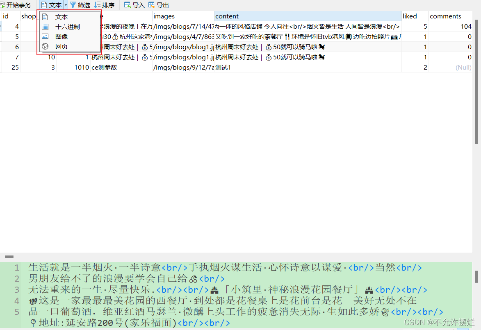Select the (Null) comments cell
Screen dimensions: 481x330
click(x=450, y=68)
